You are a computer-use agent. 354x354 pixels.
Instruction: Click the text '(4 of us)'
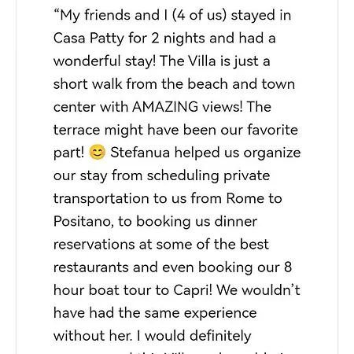pyautogui.click(x=199, y=15)
